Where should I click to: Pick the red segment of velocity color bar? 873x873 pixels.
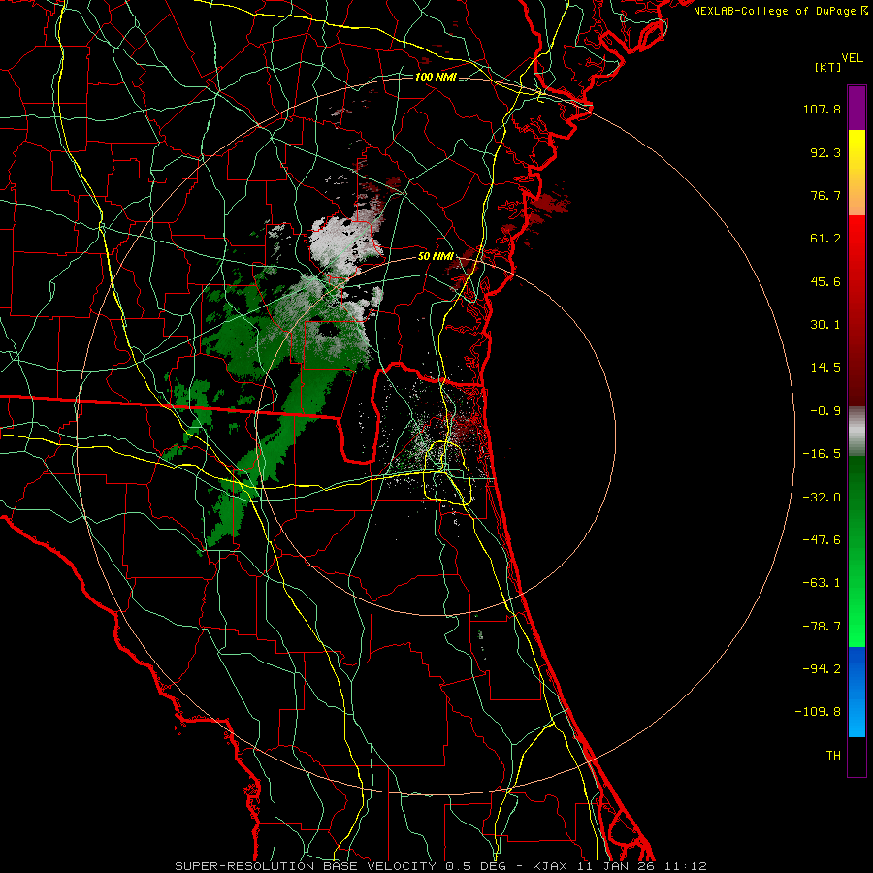tap(857, 310)
